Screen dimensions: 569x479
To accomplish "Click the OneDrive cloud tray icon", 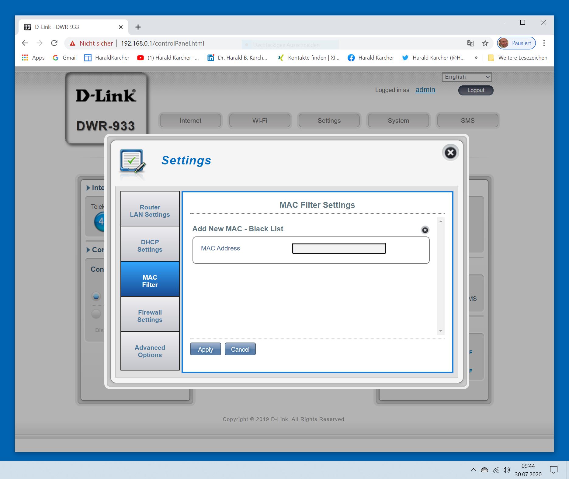I will tap(484, 470).
